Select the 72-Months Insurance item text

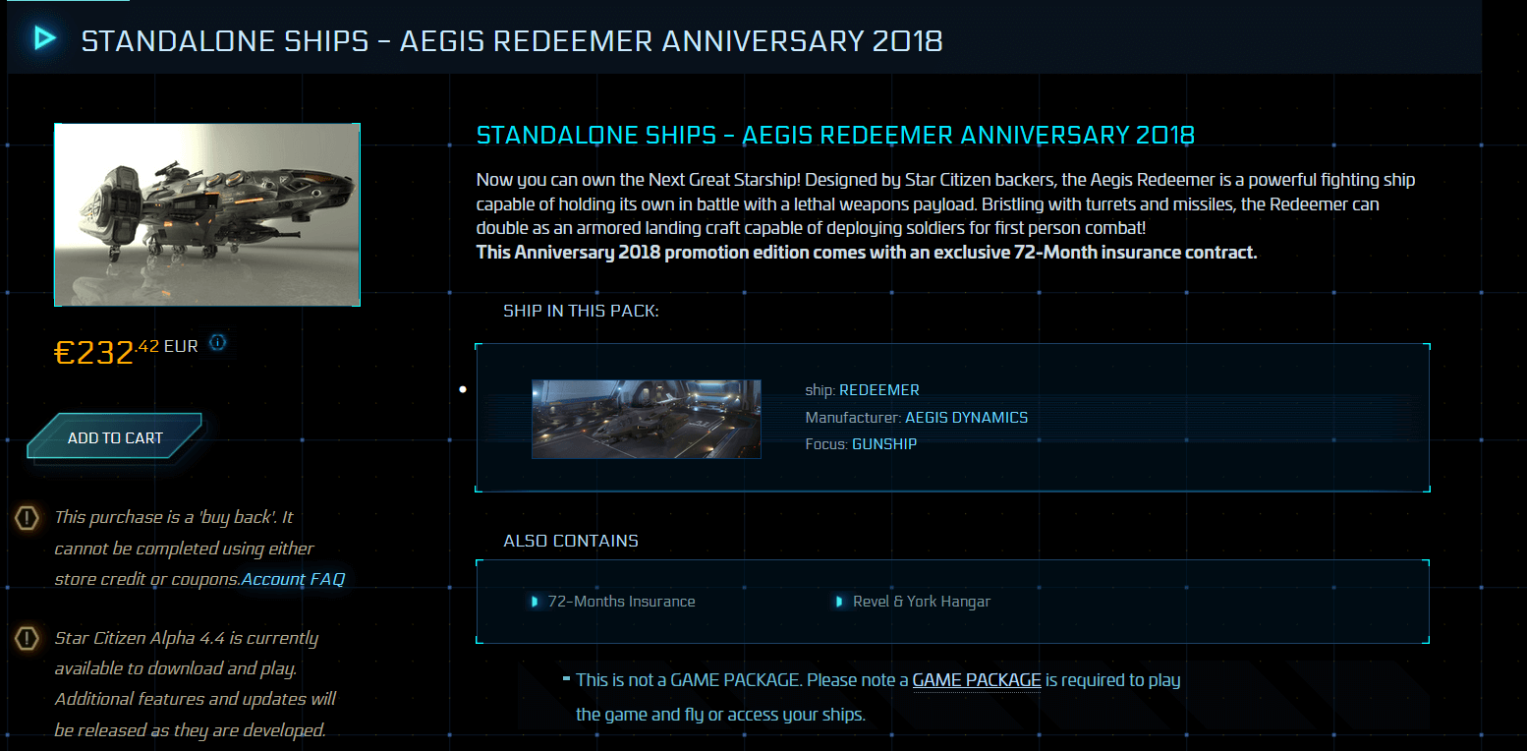click(621, 602)
